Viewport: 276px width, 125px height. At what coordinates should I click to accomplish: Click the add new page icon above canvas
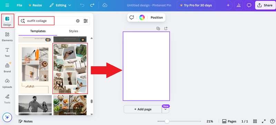166,29
